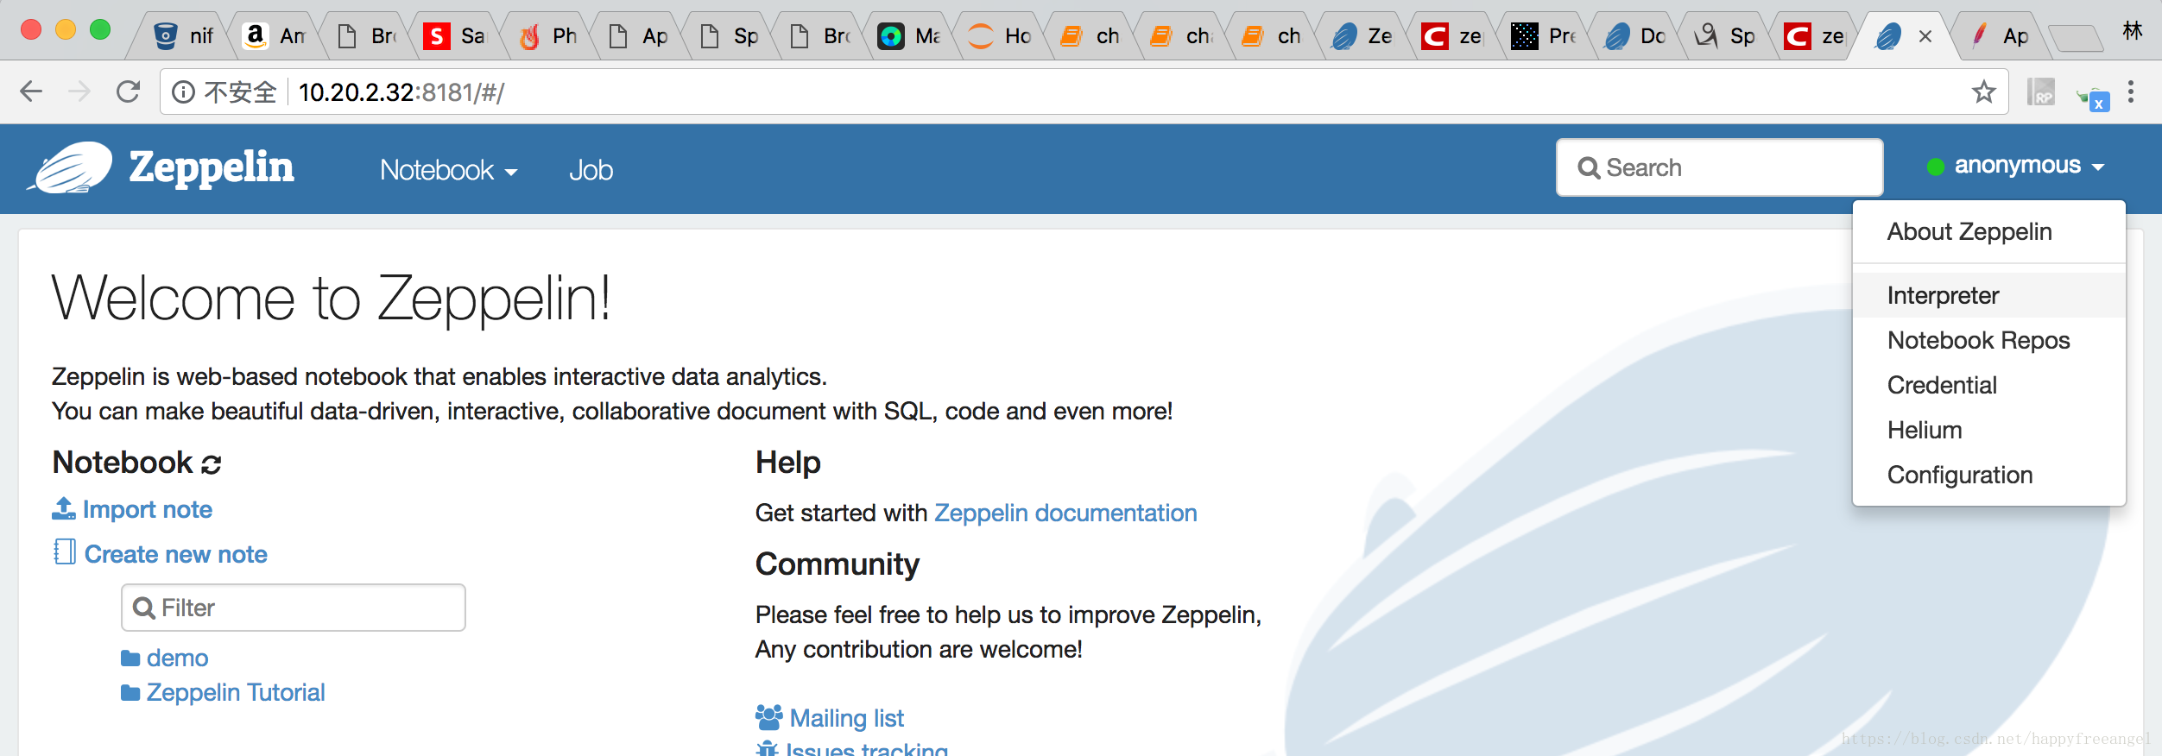Image resolution: width=2162 pixels, height=756 pixels.
Task: Close the active Zeppelin browser tab
Action: [1925, 36]
